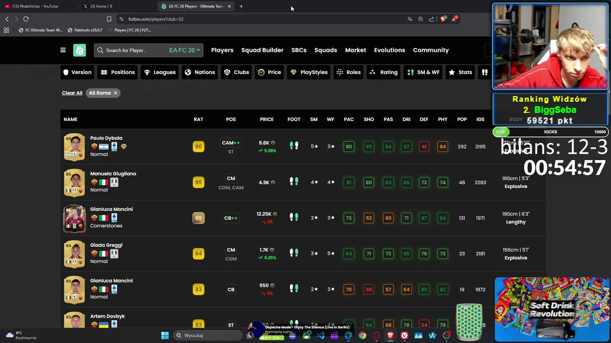Click Giada Greggi card thumbnail
The image size is (611, 343).
point(74,254)
